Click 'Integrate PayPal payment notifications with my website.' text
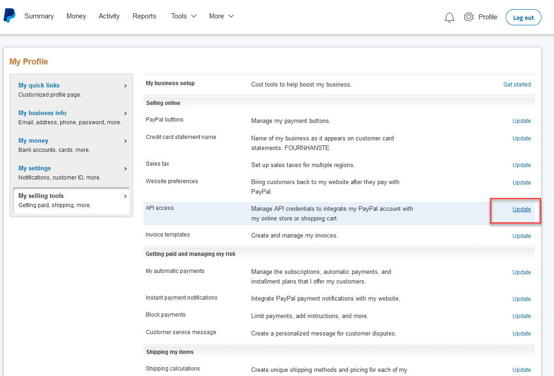The width and height of the screenshot is (554, 376). click(x=326, y=299)
